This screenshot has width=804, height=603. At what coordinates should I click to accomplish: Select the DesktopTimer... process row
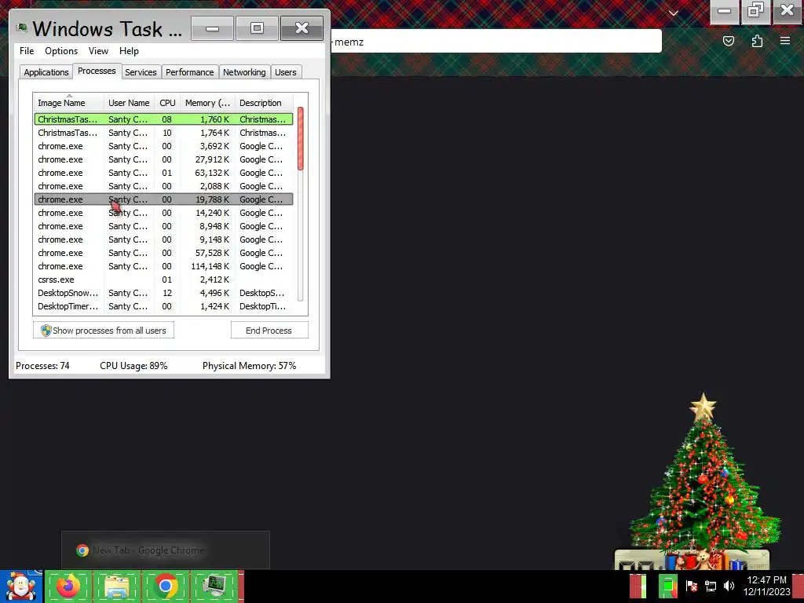(163, 306)
